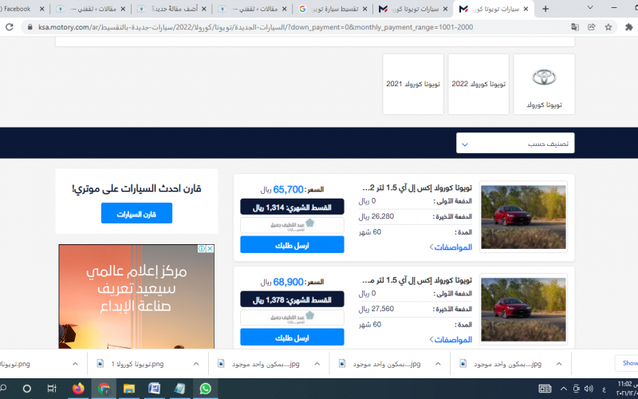Screen dimensions: 638x399
Task: Open WhatsApp from the taskbar
Action: [x=205, y=389]
